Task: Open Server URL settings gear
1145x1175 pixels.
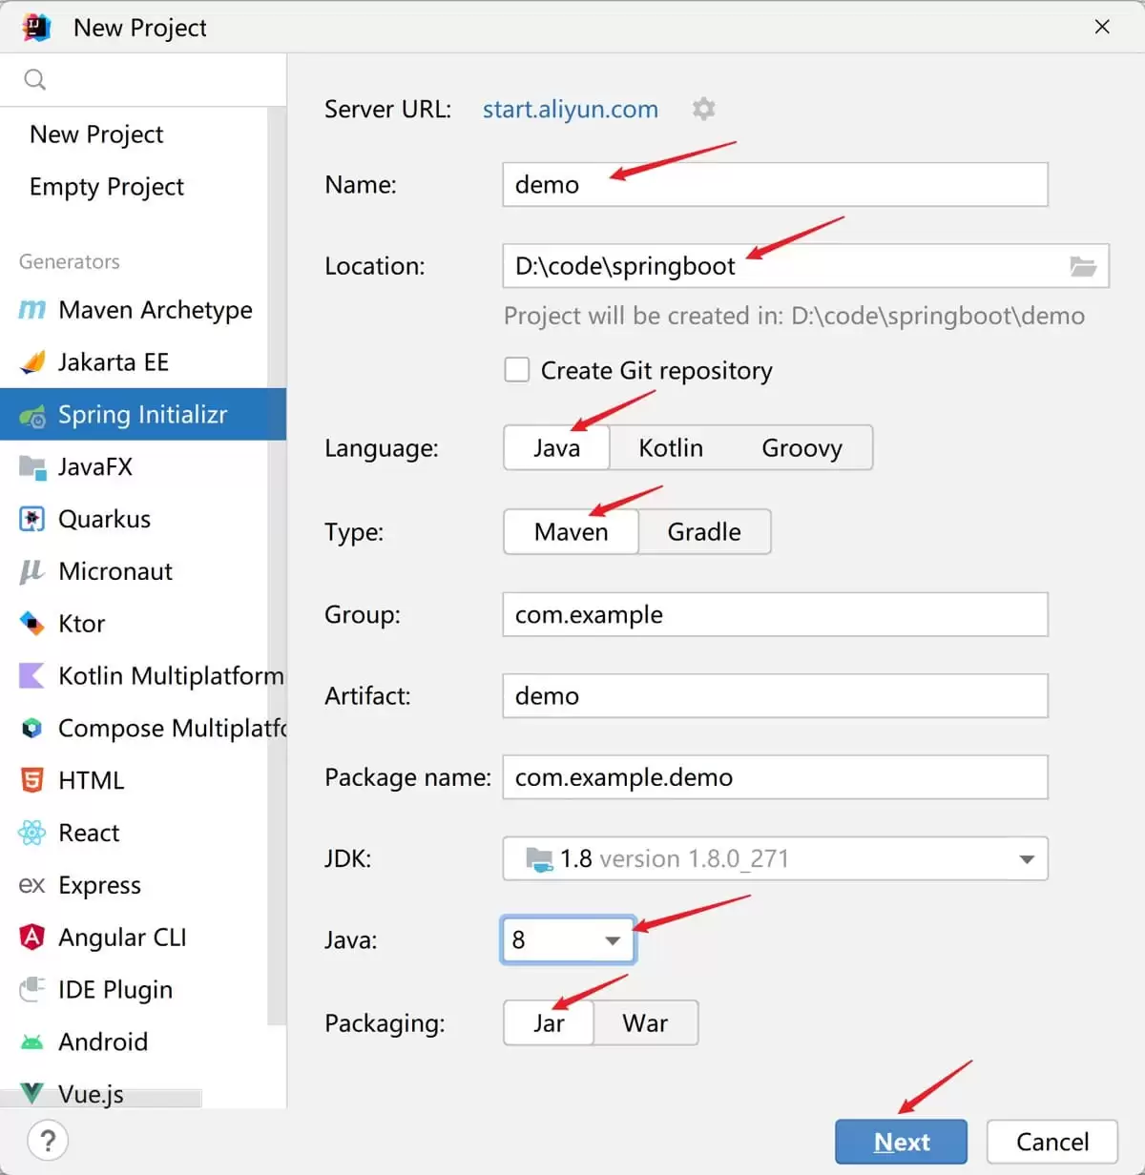Action: [x=704, y=109]
